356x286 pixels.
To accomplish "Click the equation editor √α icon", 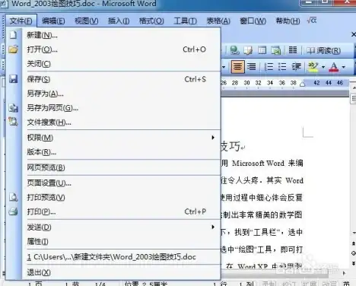I will click(x=312, y=21).
